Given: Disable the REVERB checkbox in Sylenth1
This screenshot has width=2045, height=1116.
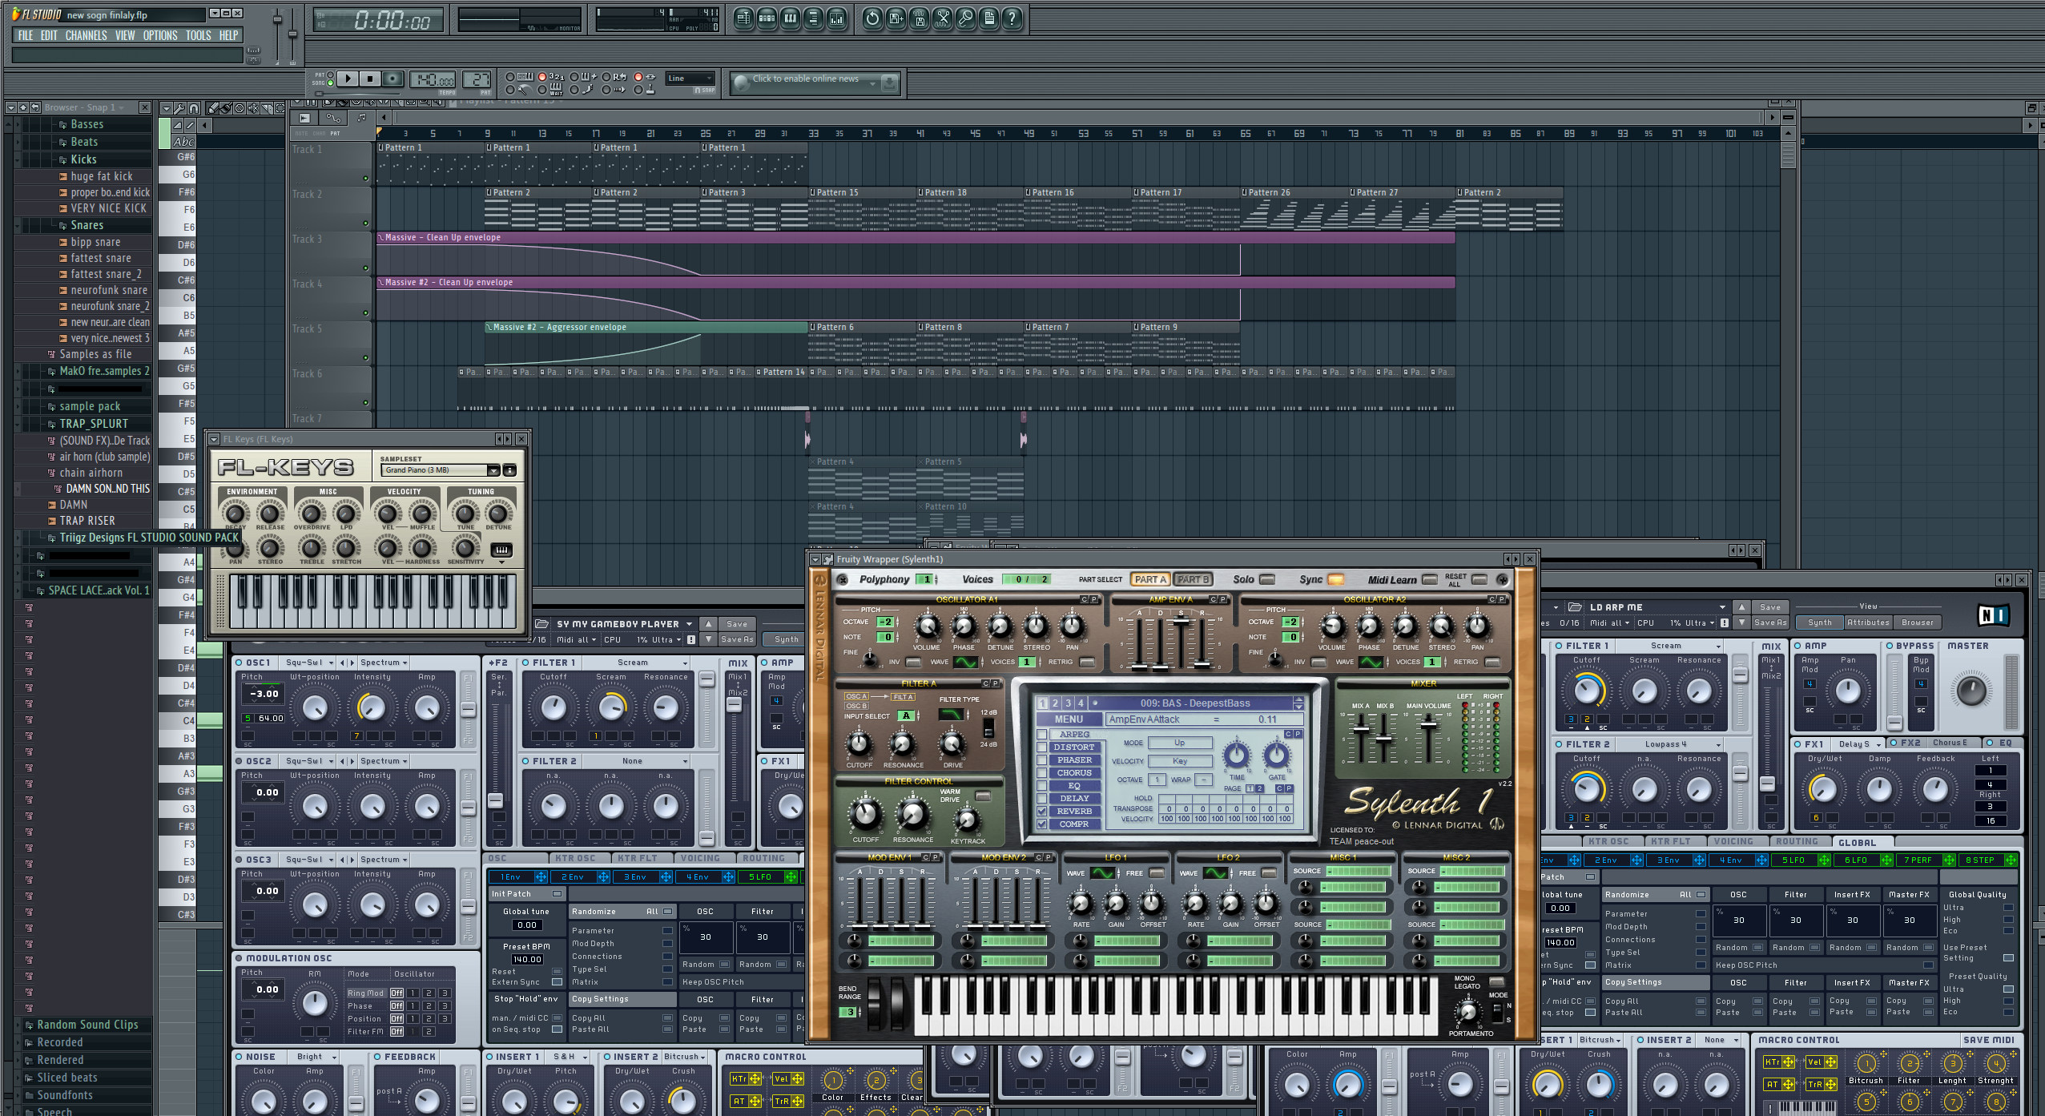Looking at the screenshot, I should tap(1042, 811).
